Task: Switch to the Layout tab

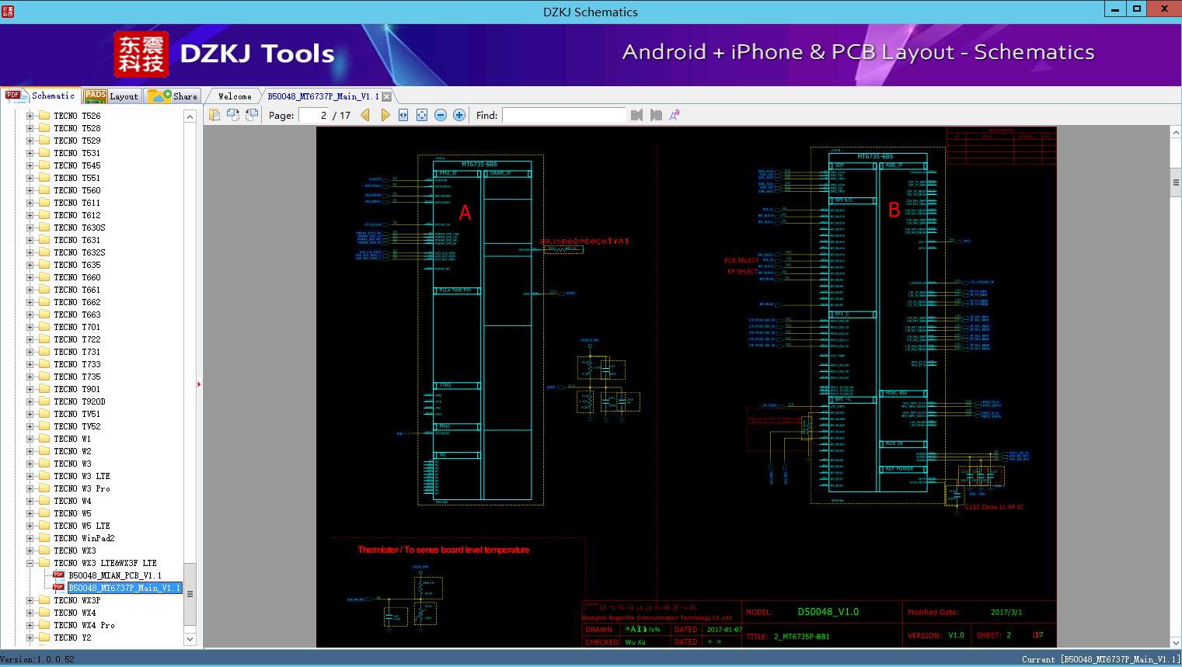Action: click(111, 96)
